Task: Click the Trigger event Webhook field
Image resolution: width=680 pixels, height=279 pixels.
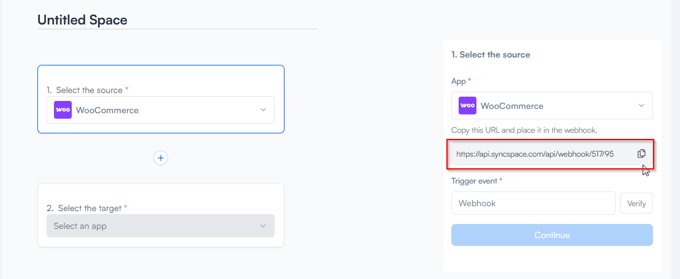Action: pyautogui.click(x=533, y=203)
